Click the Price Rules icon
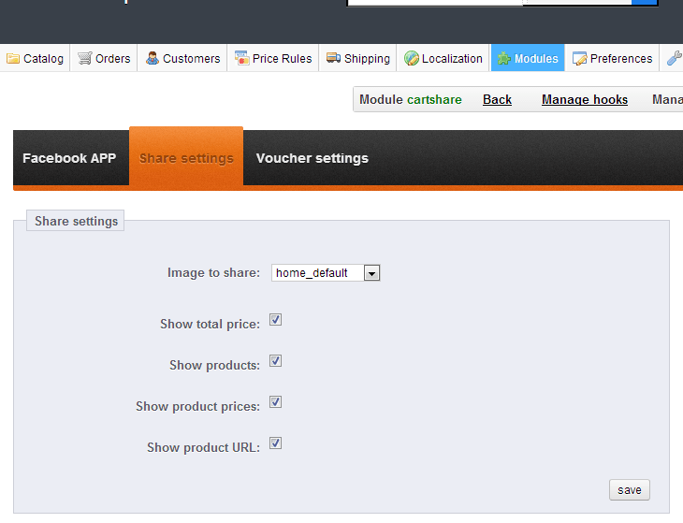This screenshot has width=683, height=523. (241, 58)
